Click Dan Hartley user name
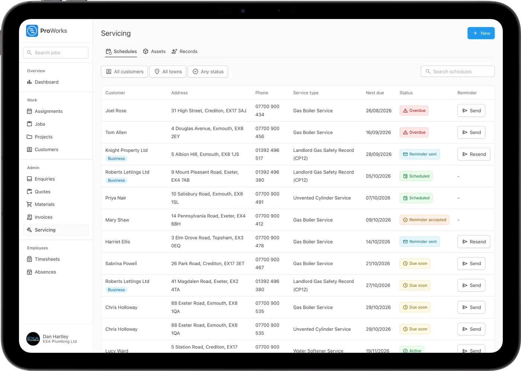 click(x=55, y=336)
